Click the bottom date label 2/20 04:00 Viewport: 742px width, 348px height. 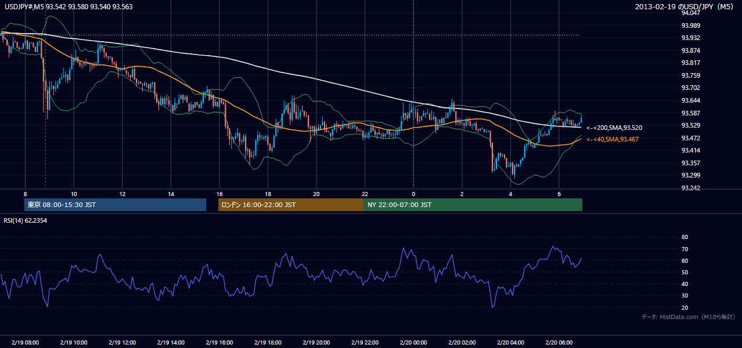click(510, 343)
